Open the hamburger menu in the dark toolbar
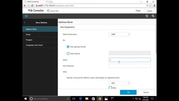 [26, 16]
